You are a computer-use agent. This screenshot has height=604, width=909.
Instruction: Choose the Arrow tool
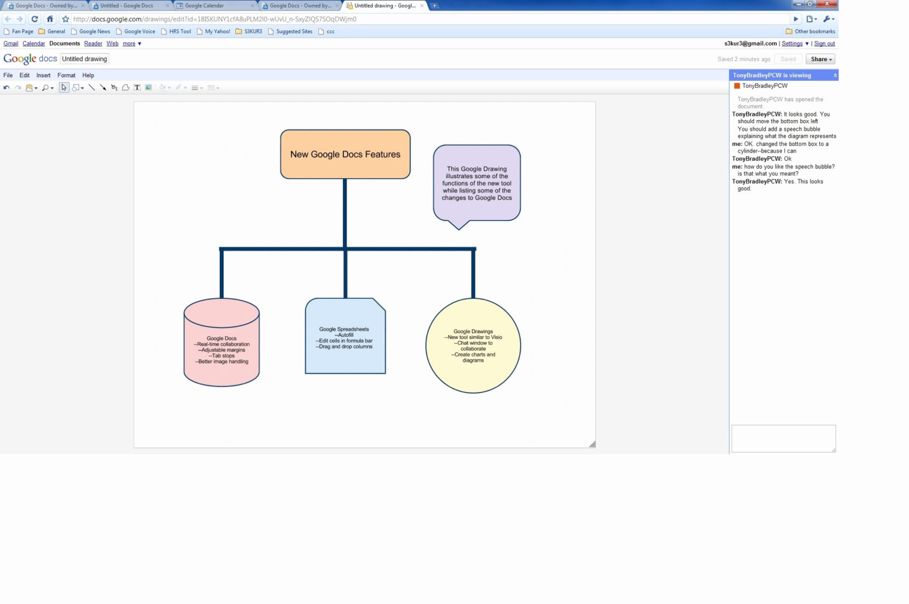[x=103, y=88]
